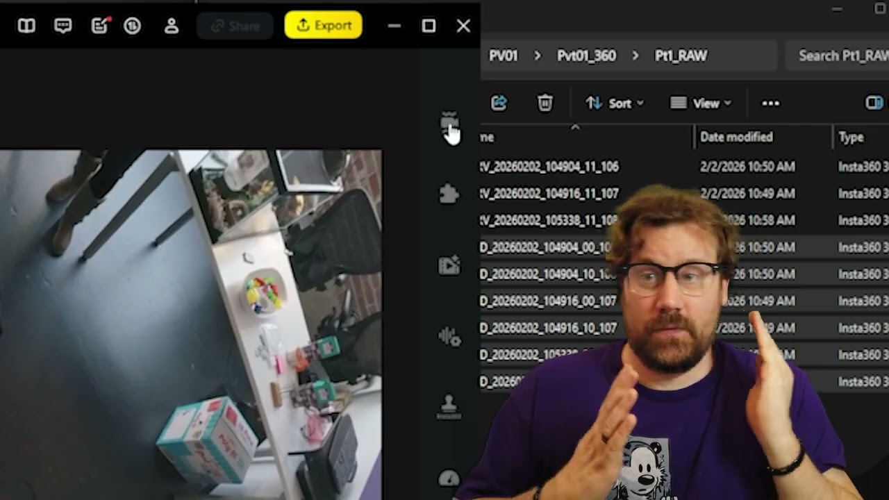This screenshot has height=500, width=889.
Task: Open the speedometer speed icon in sidebar
Action: pos(449,478)
